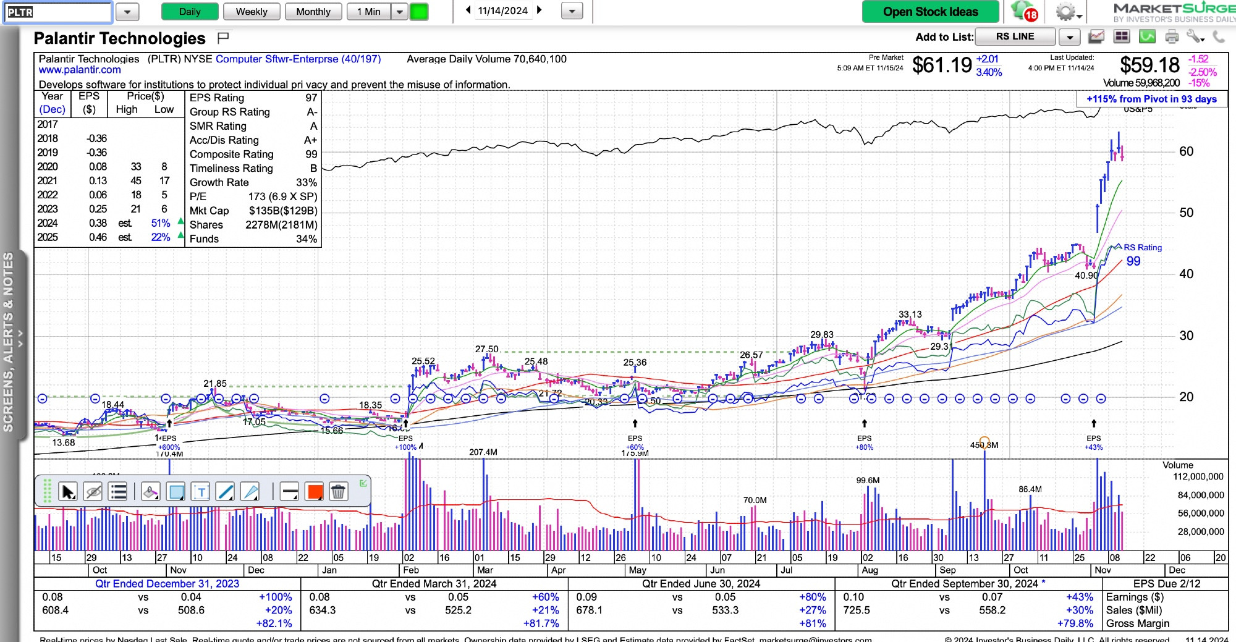Click the Mkt Cap $135B value
The image size is (1236, 642).
(x=282, y=211)
